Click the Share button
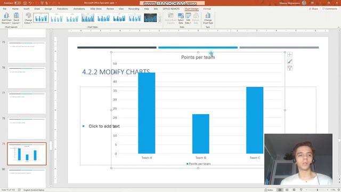This screenshot has height=192, width=341. point(313,9)
